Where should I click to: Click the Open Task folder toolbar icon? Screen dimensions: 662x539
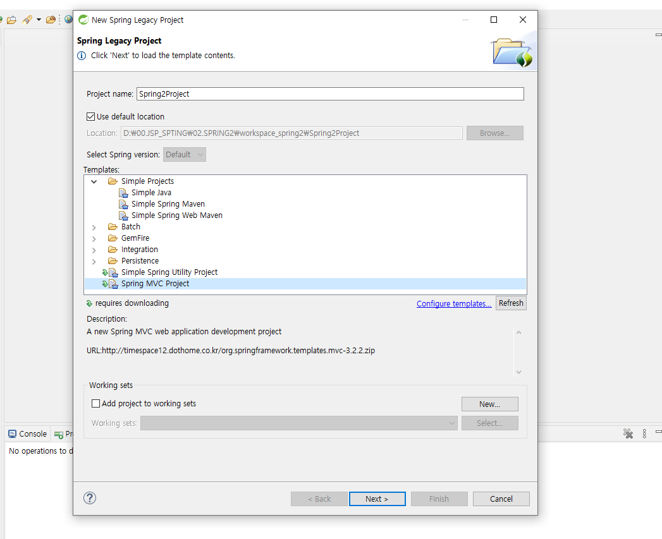click(x=51, y=20)
